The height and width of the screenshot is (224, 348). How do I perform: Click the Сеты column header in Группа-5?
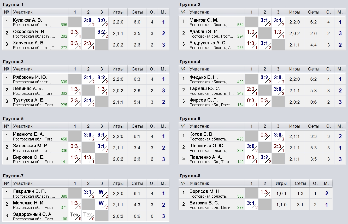(x=137, y=126)
